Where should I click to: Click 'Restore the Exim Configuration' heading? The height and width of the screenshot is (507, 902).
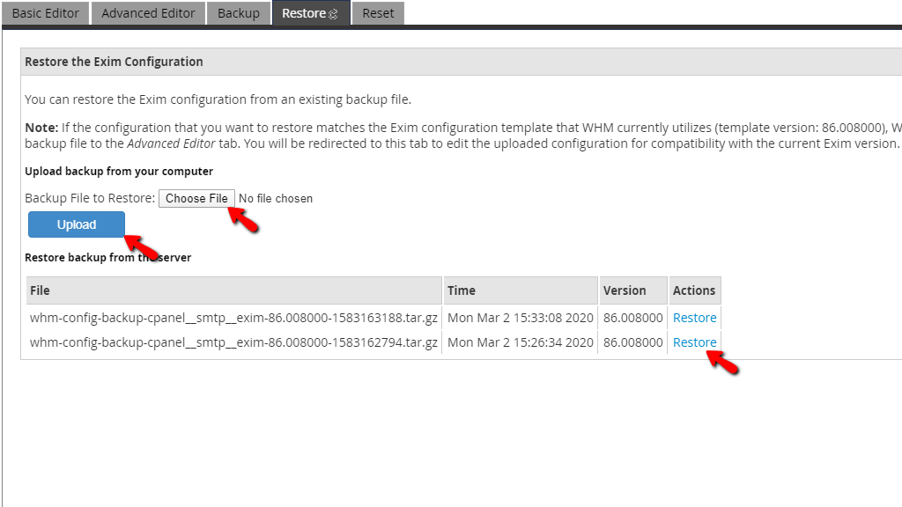click(x=114, y=62)
